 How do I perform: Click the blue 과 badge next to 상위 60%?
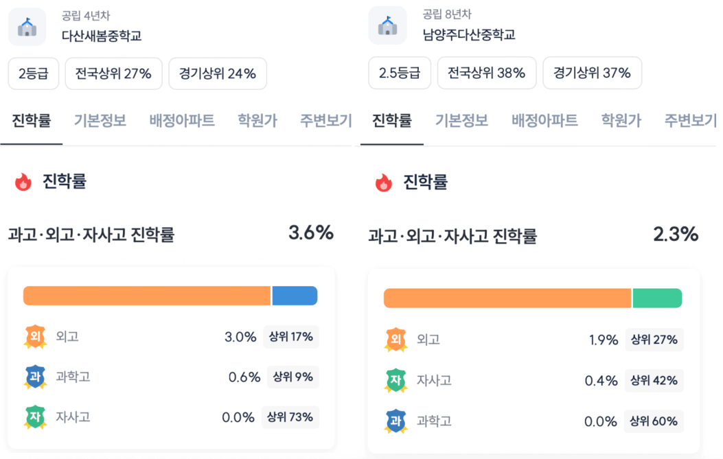(x=396, y=421)
